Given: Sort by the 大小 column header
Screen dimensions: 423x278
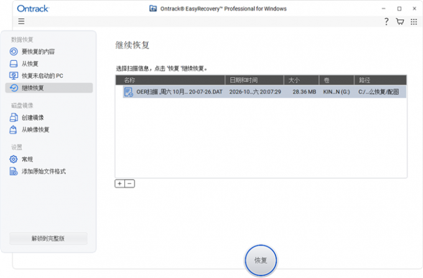Looking at the screenshot, I should click(301, 80).
